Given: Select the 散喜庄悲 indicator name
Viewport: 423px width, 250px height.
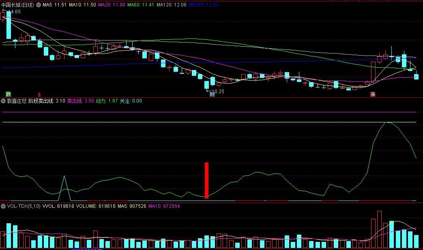Looking at the screenshot, I should 17,101.
